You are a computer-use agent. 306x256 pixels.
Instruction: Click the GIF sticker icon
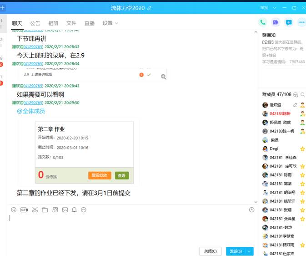click(24, 210)
